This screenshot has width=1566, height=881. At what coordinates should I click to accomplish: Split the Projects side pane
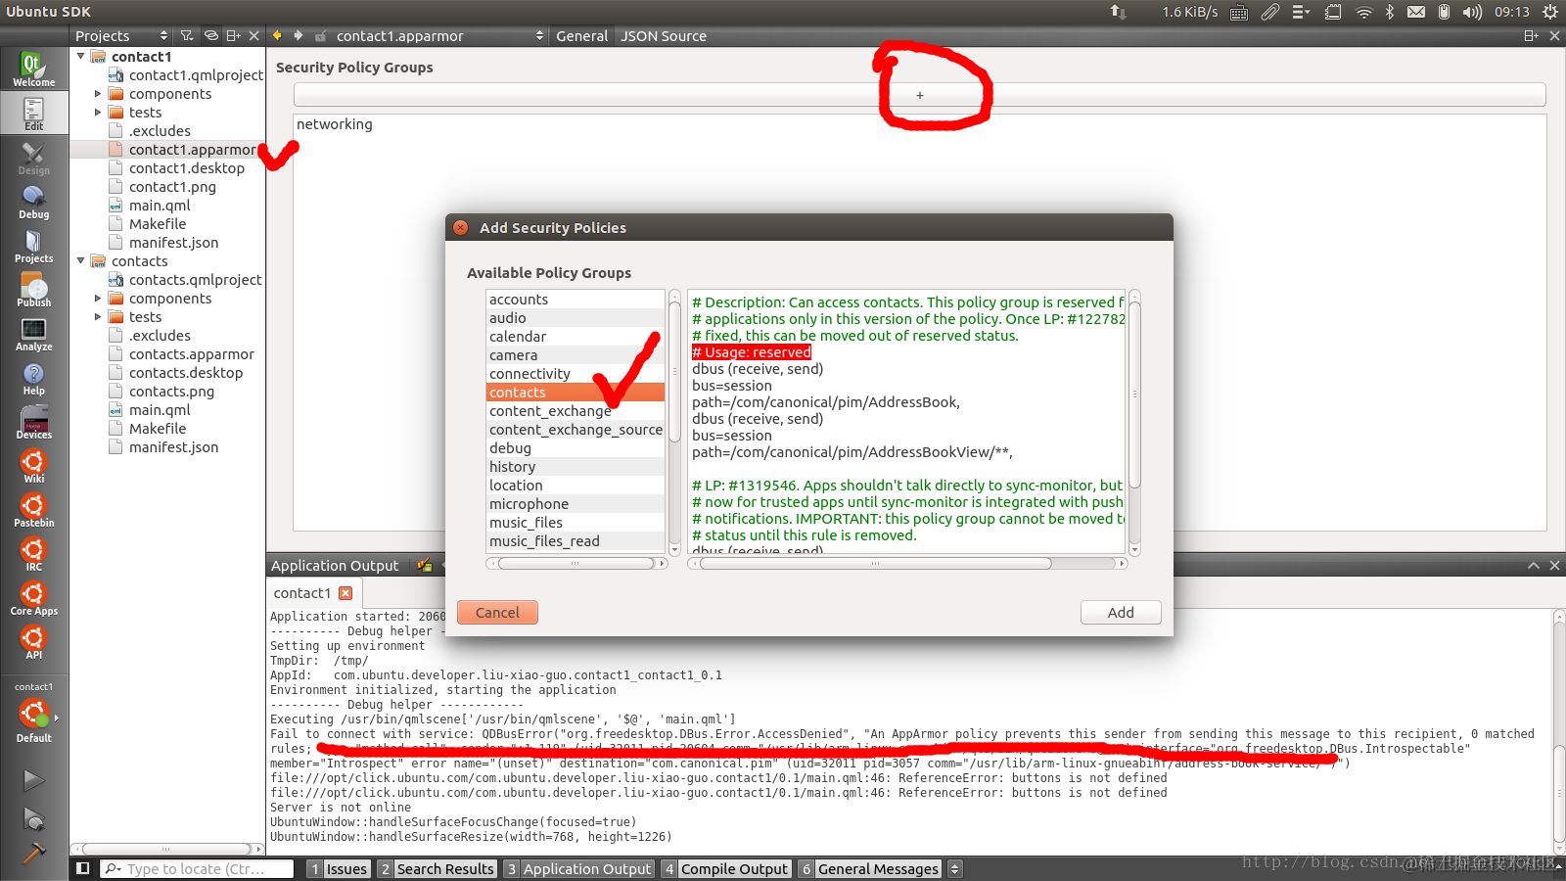233,36
